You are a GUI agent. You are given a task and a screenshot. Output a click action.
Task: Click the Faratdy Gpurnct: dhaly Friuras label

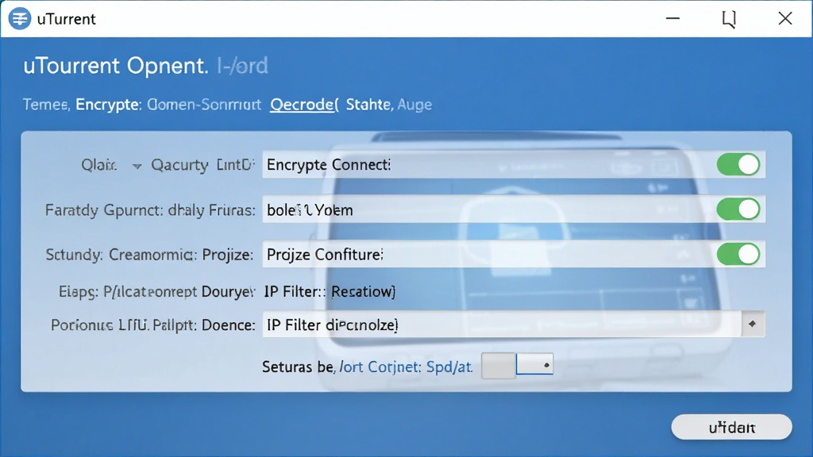[150, 209]
